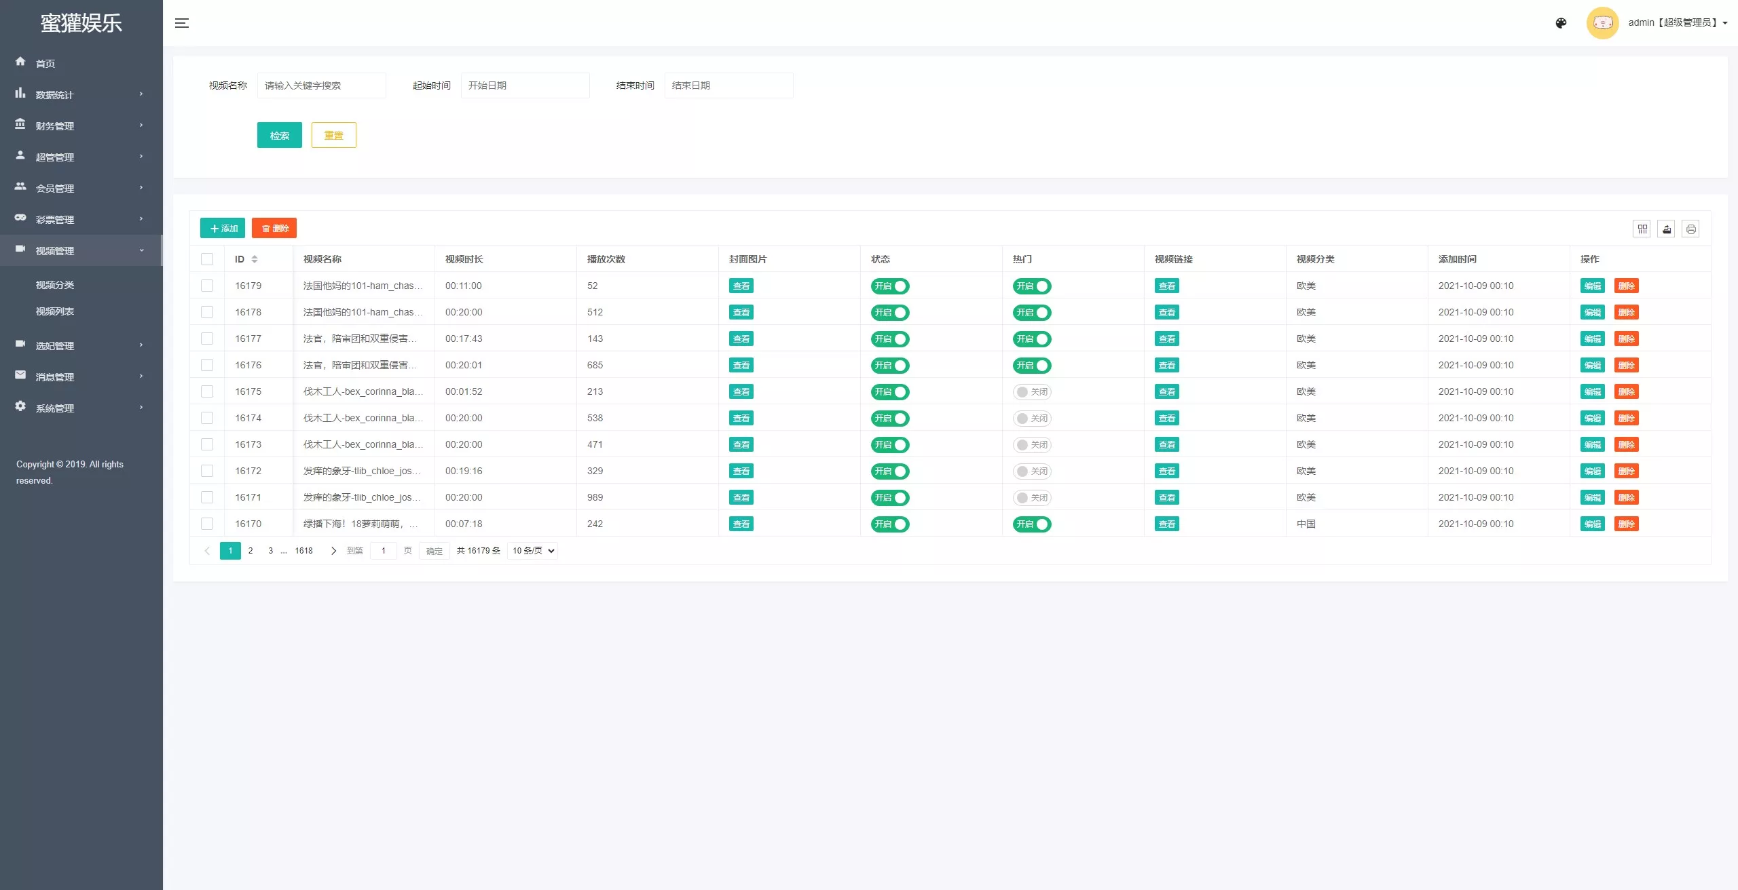This screenshot has height=890, width=1738.
Task: Collapse sidebar with the hamburger menu icon
Action: point(182,23)
